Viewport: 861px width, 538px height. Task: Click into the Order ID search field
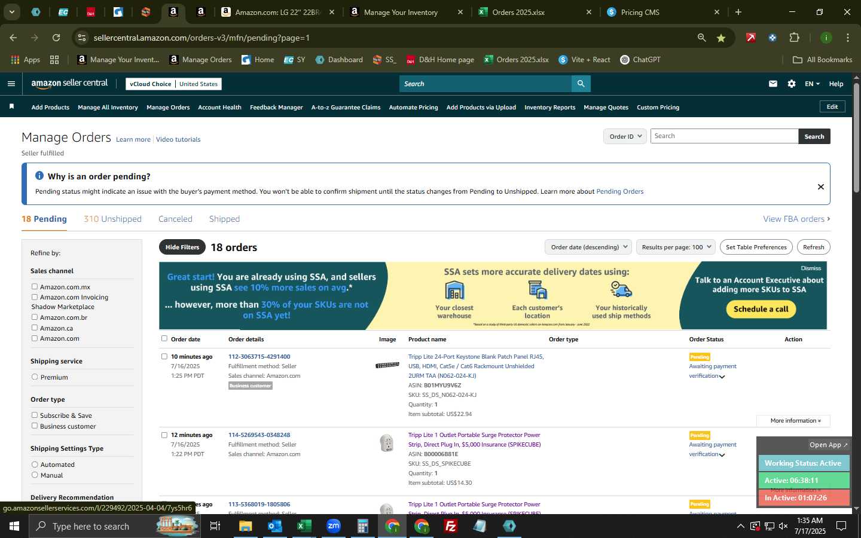click(x=724, y=136)
